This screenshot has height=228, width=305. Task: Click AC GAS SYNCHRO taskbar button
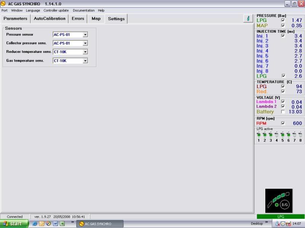[x=100, y=224]
